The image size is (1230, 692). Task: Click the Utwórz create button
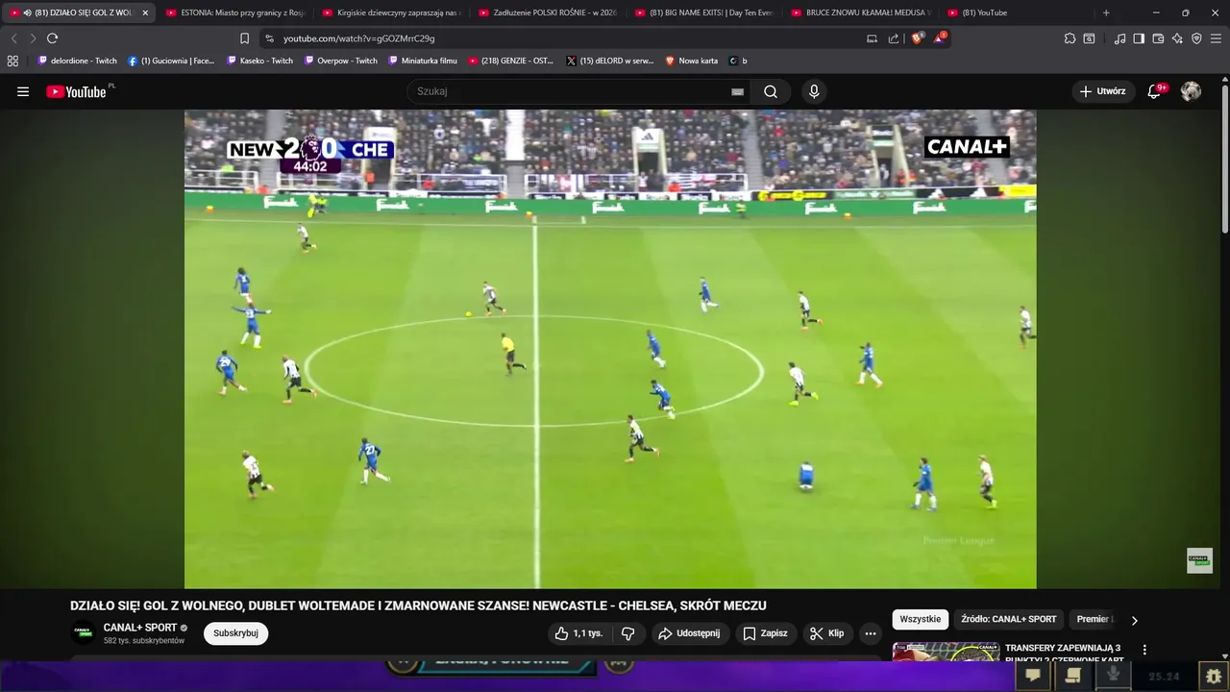pyautogui.click(x=1103, y=91)
